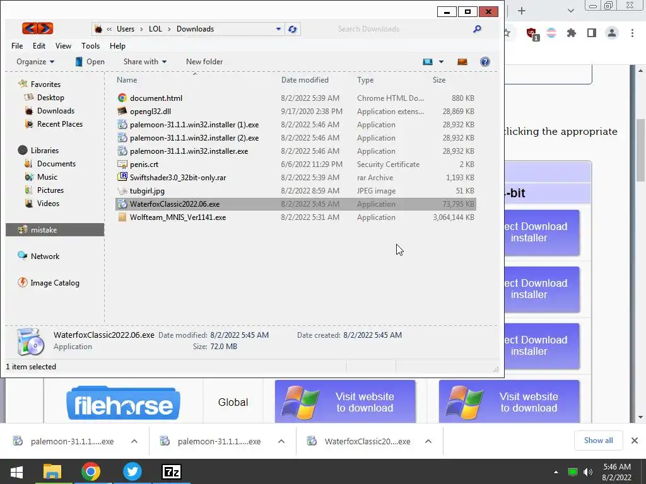Click LOL in the address breadcrumb
The height and width of the screenshot is (484, 646).
pyautogui.click(x=155, y=29)
